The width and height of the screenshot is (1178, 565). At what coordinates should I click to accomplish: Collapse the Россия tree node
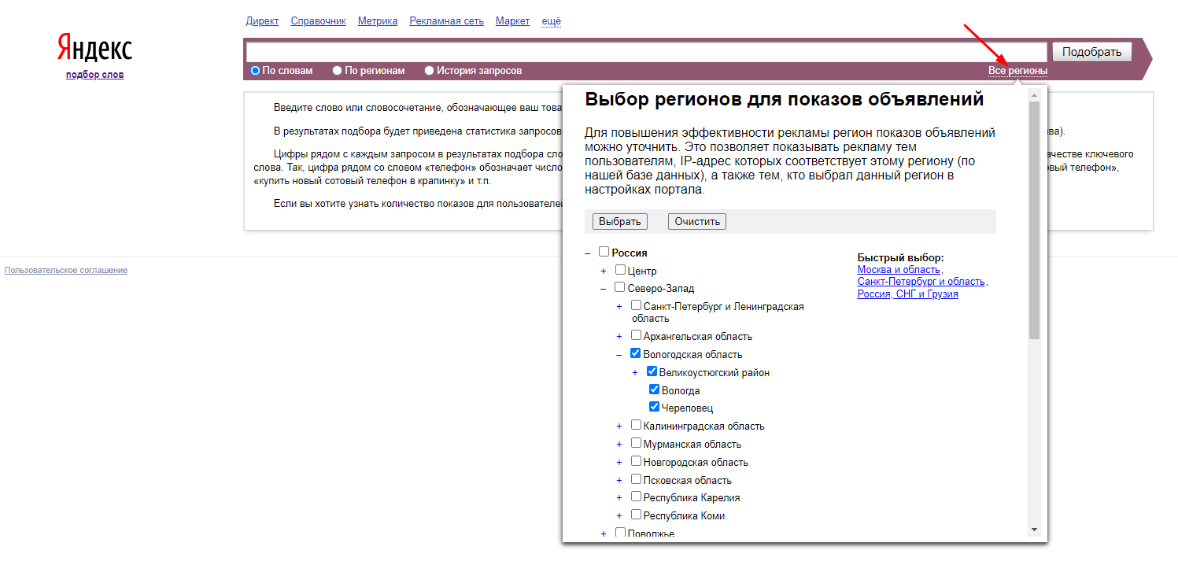click(587, 253)
